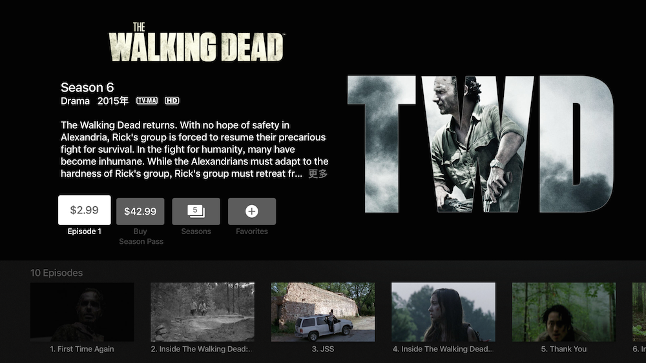The height and width of the screenshot is (363, 646).
Task: Expand the description via 更多
Action: tap(318, 173)
